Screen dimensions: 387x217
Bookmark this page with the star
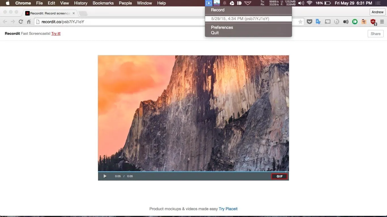click(300, 22)
